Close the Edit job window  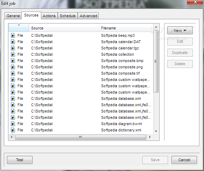click(195, 2)
